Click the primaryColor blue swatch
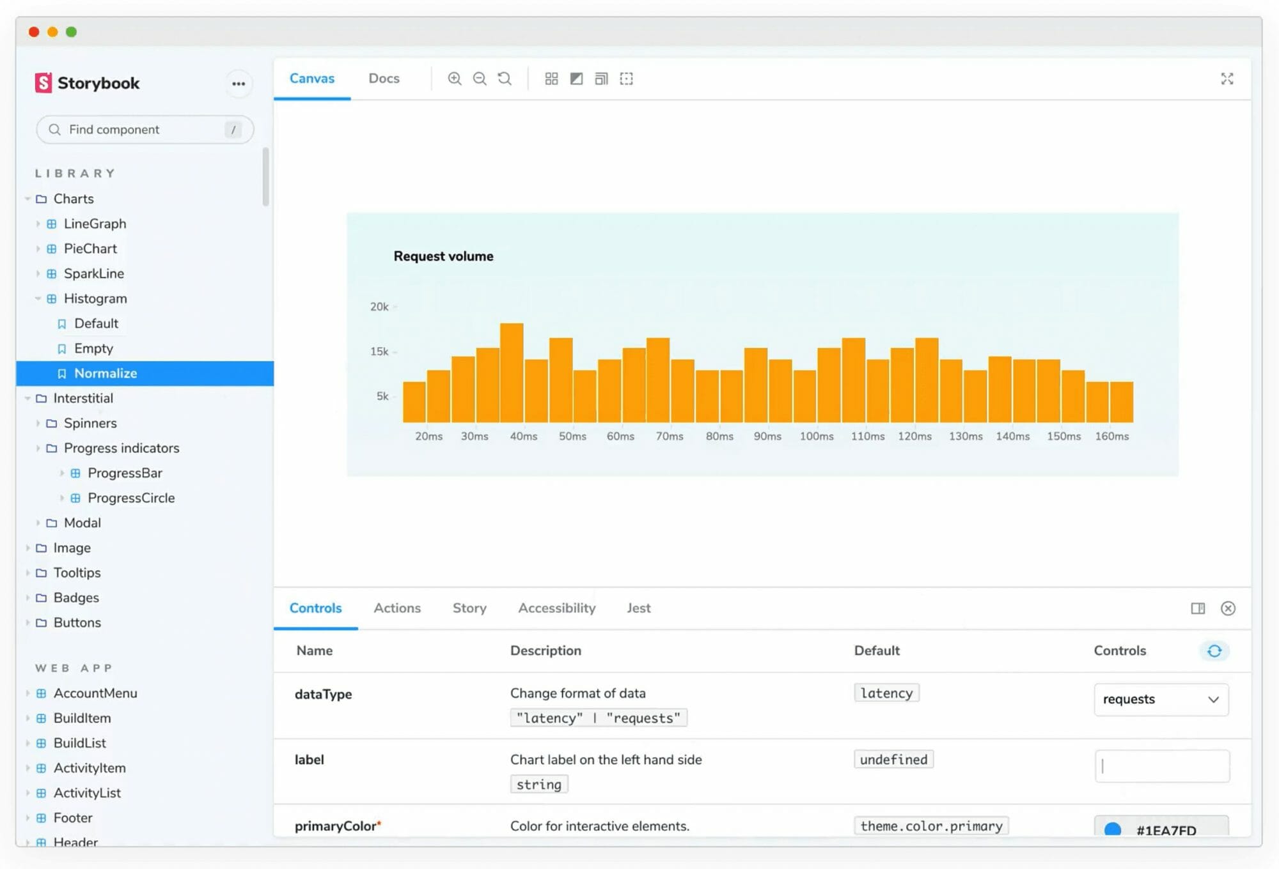Viewport: 1279px width, 869px height. point(1113,829)
